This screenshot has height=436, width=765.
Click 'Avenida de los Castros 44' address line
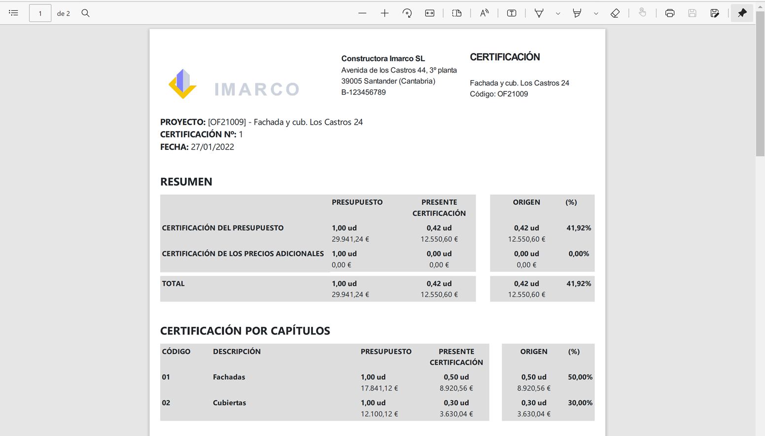click(399, 70)
